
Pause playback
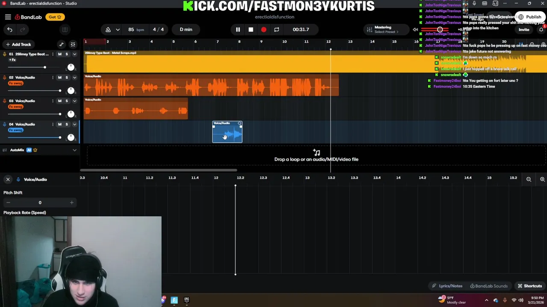click(x=238, y=29)
